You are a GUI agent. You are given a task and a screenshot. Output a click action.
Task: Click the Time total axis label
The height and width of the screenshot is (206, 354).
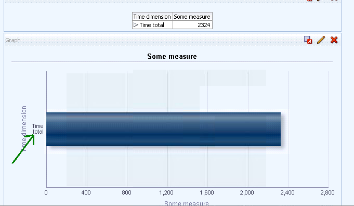pyautogui.click(x=38, y=129)
